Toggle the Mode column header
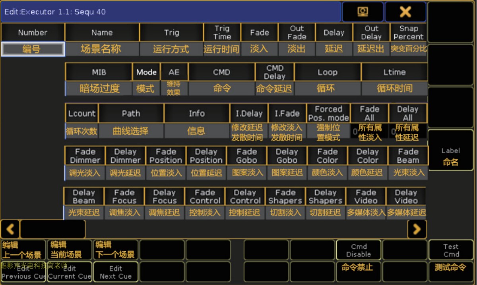This screenshot has width=477, height=285. [146, 72]
